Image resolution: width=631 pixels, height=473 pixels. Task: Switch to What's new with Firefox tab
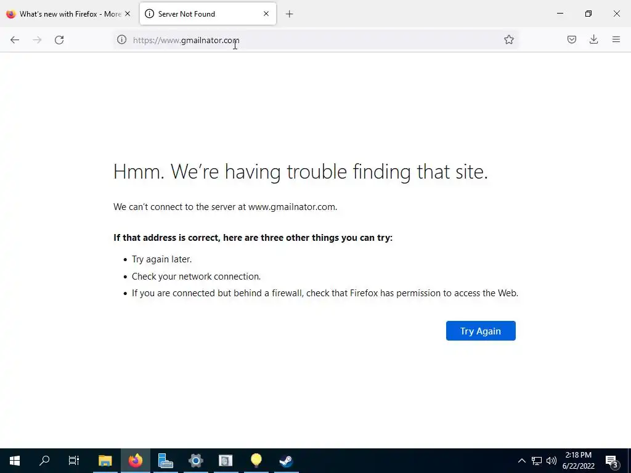pos(68,14)
